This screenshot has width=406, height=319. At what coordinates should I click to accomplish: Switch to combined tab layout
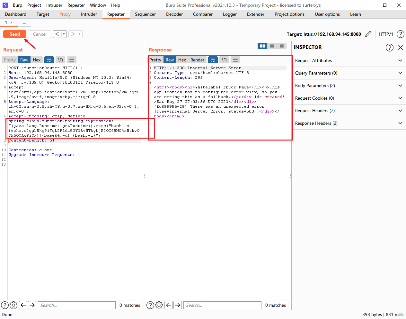coord(282,46)
